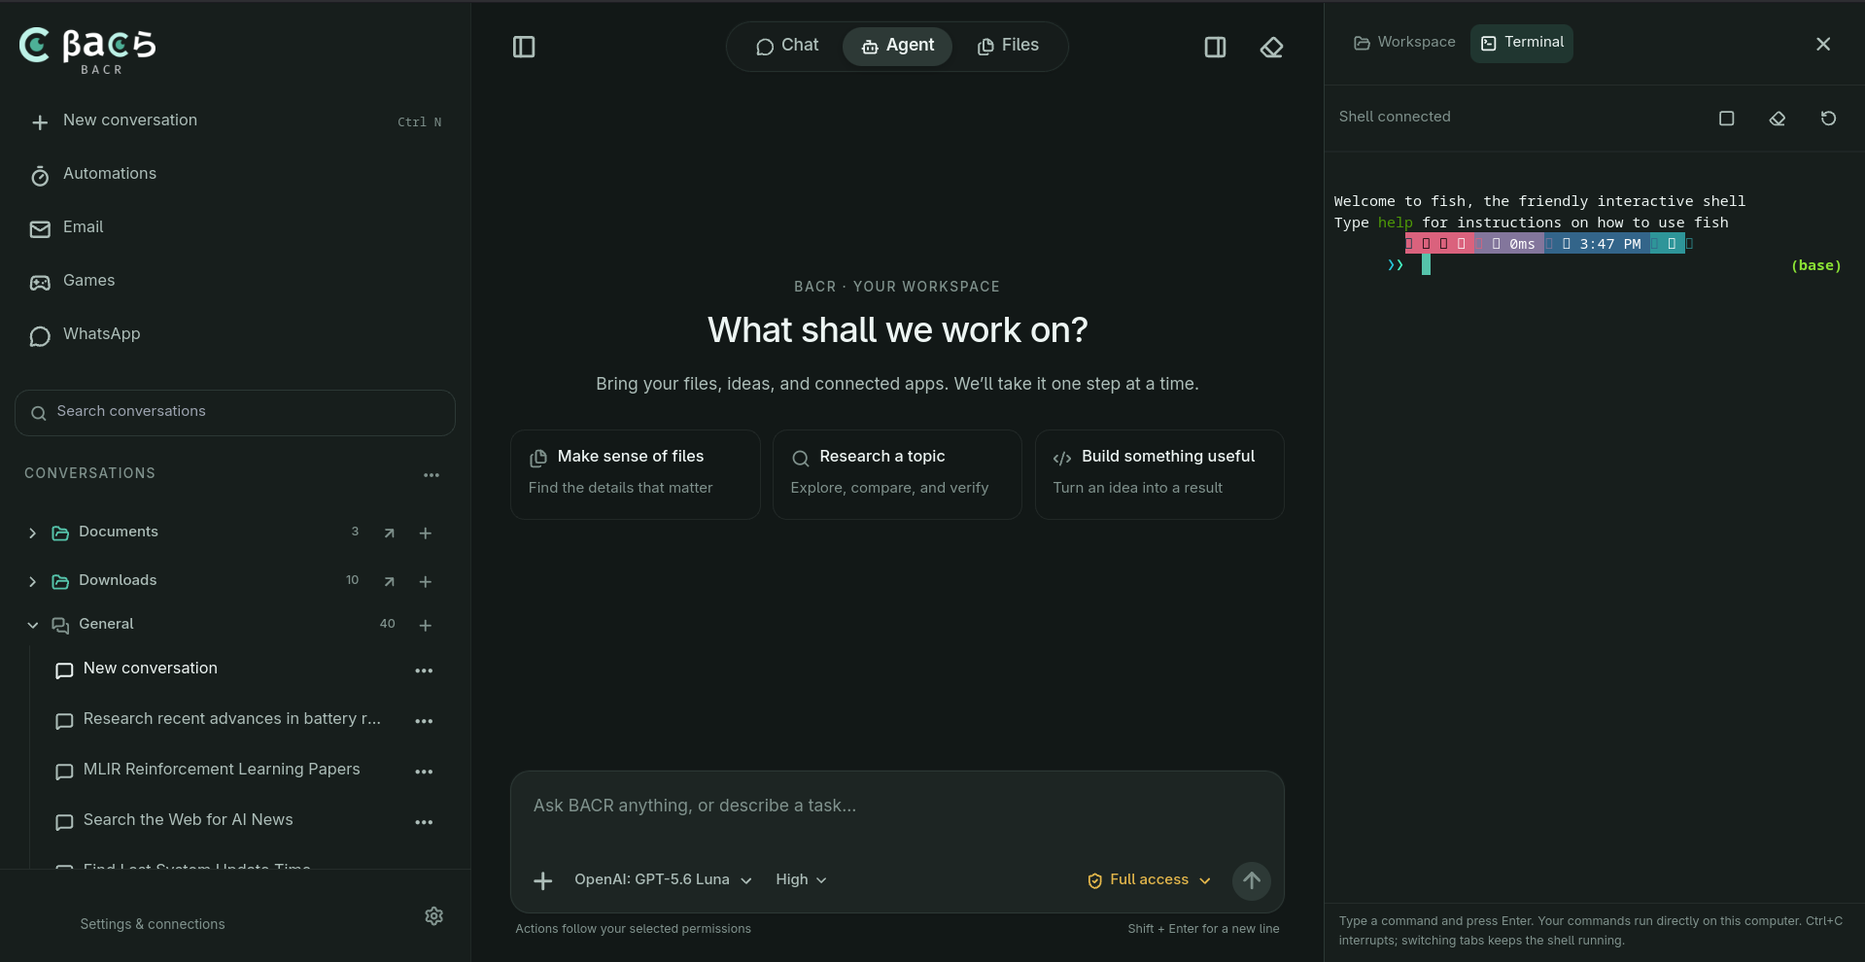Open the Downloads folder arrow icon
This screenshot has width=1865, height=962.
tap(389, 581)
